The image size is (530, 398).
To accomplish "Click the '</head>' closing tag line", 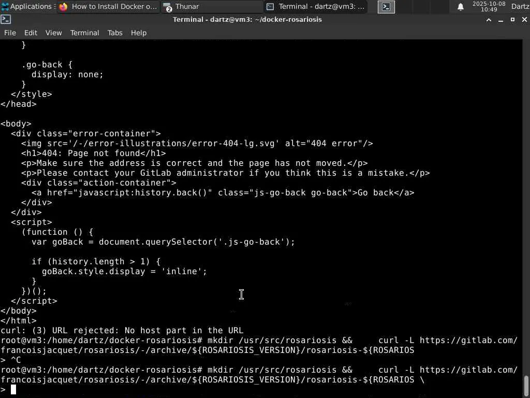I will pos(18,104).
